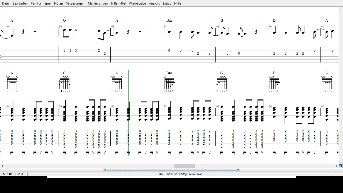Open the Markierungen menu
The width and height of the screenshot is (343, 193).
coord(98,3)
